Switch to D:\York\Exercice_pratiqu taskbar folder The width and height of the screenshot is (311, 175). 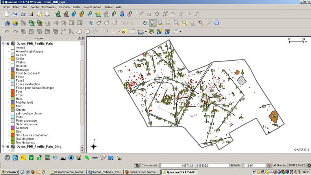(68, 172)
